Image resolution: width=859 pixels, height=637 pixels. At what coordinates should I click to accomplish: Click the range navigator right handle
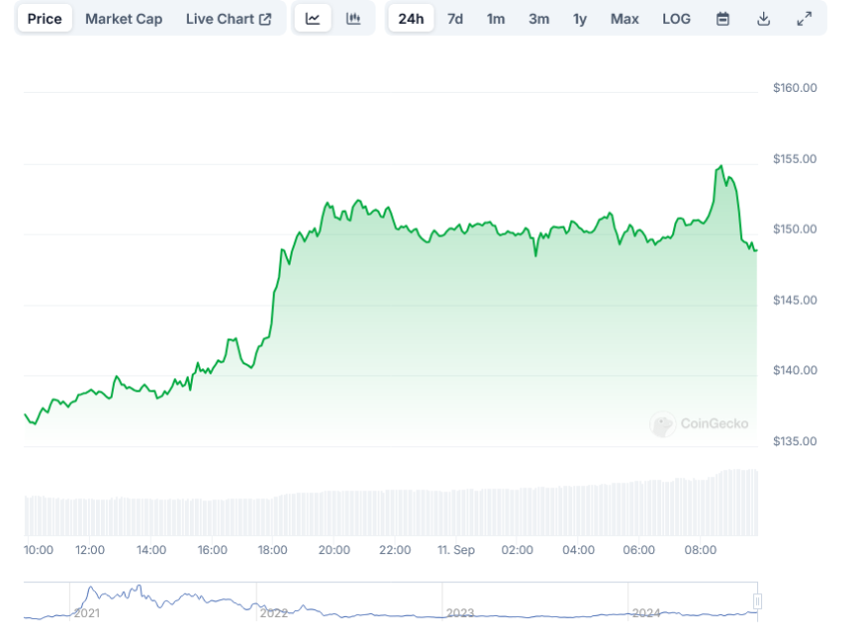(757, 601)
